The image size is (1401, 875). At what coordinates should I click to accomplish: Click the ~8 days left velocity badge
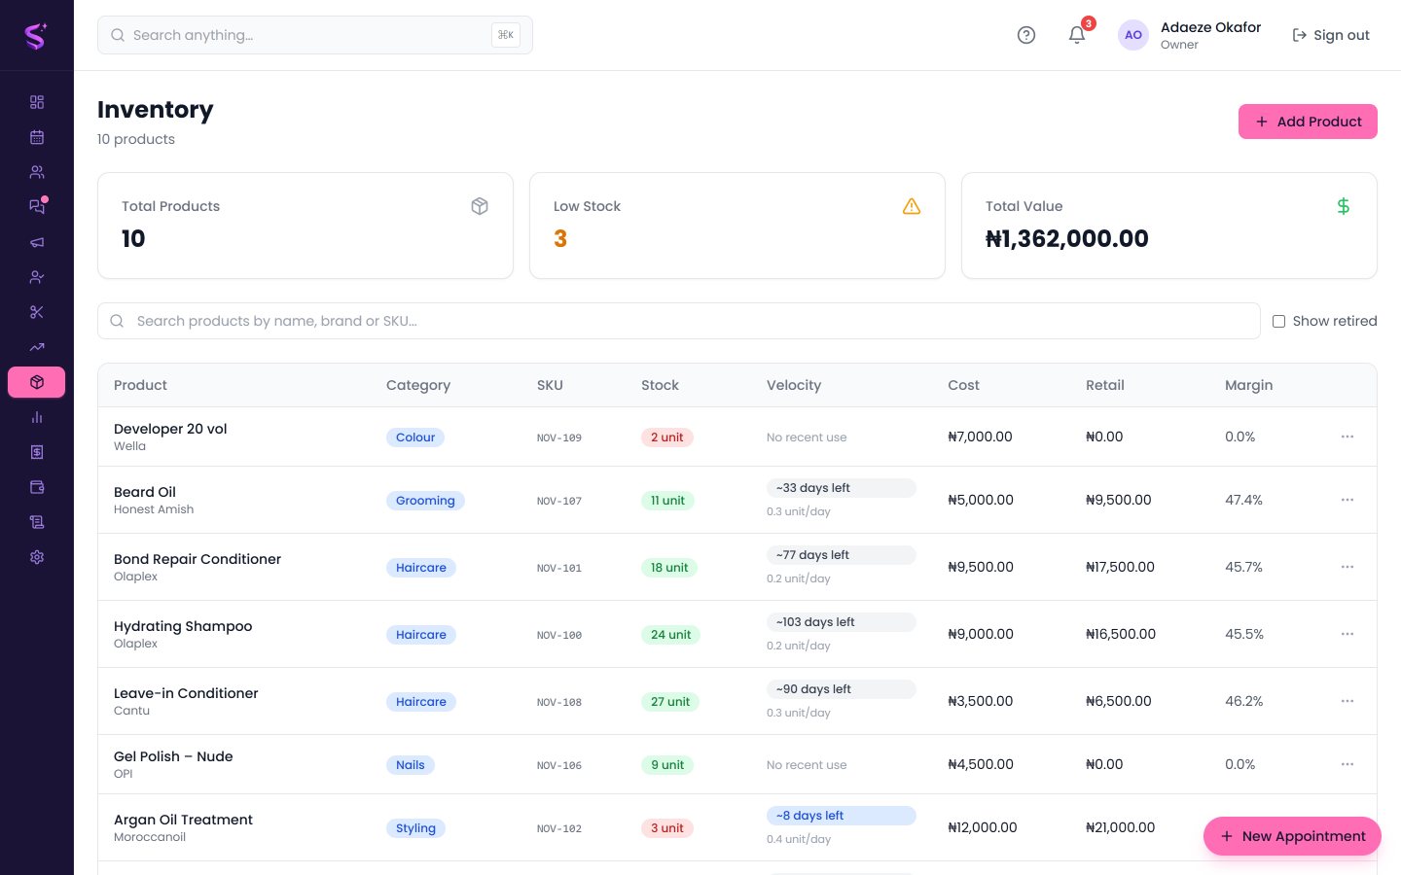[x=842, y=816]
